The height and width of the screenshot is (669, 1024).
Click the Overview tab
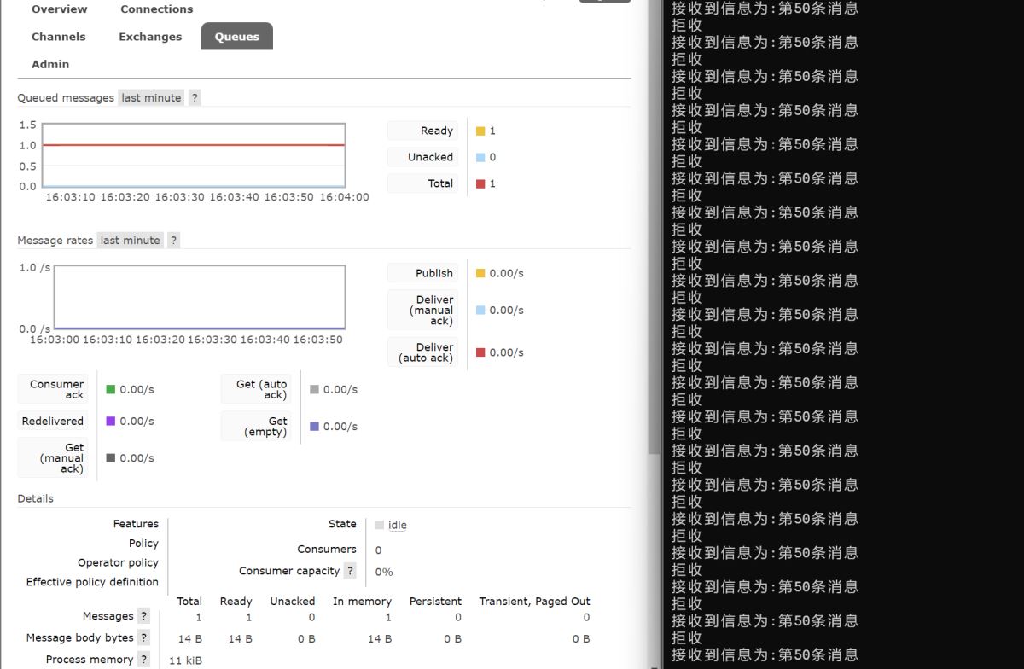pyautogui.click(x=59, y=9)
